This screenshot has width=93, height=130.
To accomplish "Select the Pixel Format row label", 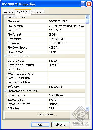I will (x=15, y=52).
